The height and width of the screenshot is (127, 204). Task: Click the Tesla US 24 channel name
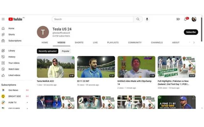click(62, 29)
